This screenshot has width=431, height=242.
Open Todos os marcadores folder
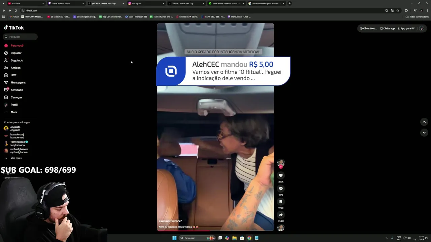(417, 17)
